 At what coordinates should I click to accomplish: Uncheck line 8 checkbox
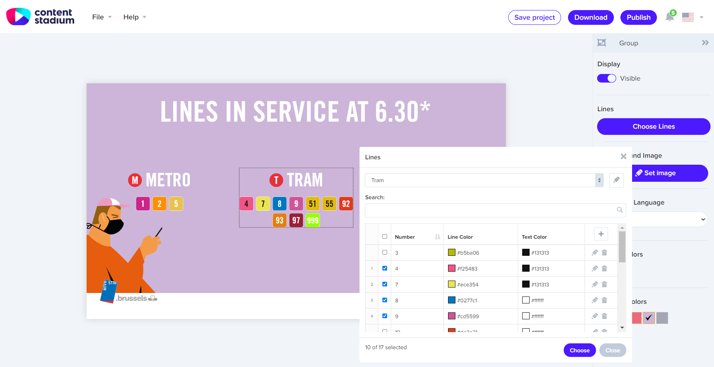[385, 300]
